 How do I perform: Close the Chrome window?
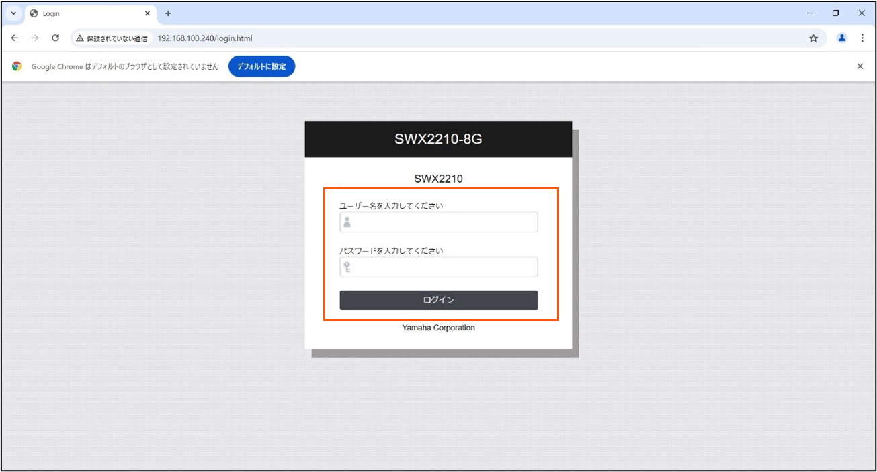pos(862,13)
